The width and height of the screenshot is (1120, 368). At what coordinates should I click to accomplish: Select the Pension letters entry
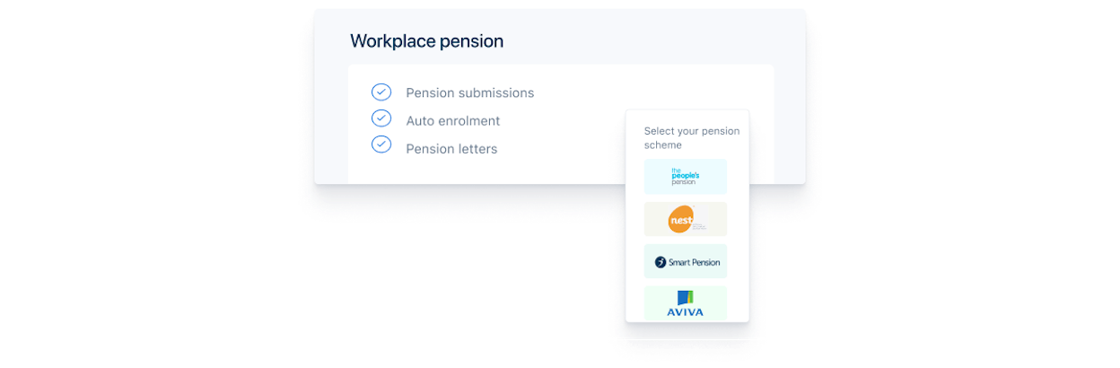point(451,149)
